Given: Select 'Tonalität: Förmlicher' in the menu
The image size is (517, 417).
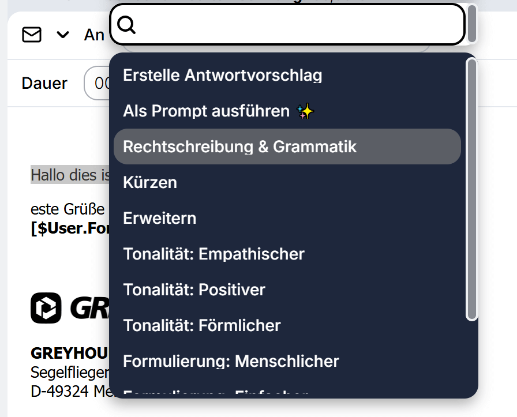Looking at the screenshot, I should coord(202,325).
